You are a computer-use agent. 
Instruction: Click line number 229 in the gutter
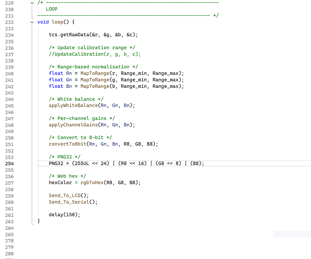click(9, 3)
